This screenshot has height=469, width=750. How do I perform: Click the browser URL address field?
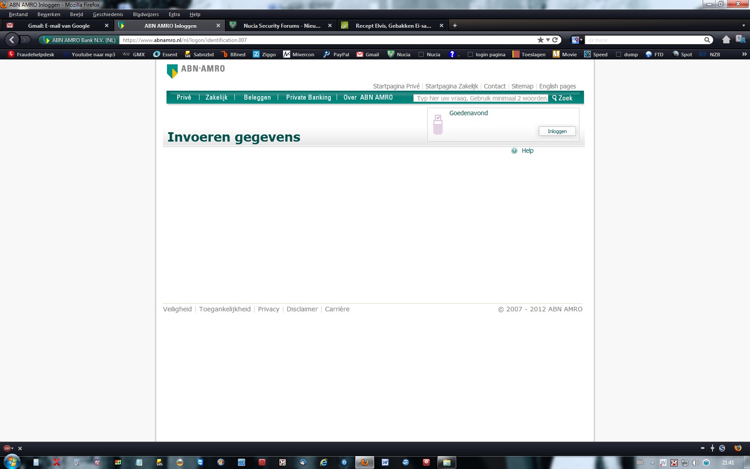click(x=328, y=40)
